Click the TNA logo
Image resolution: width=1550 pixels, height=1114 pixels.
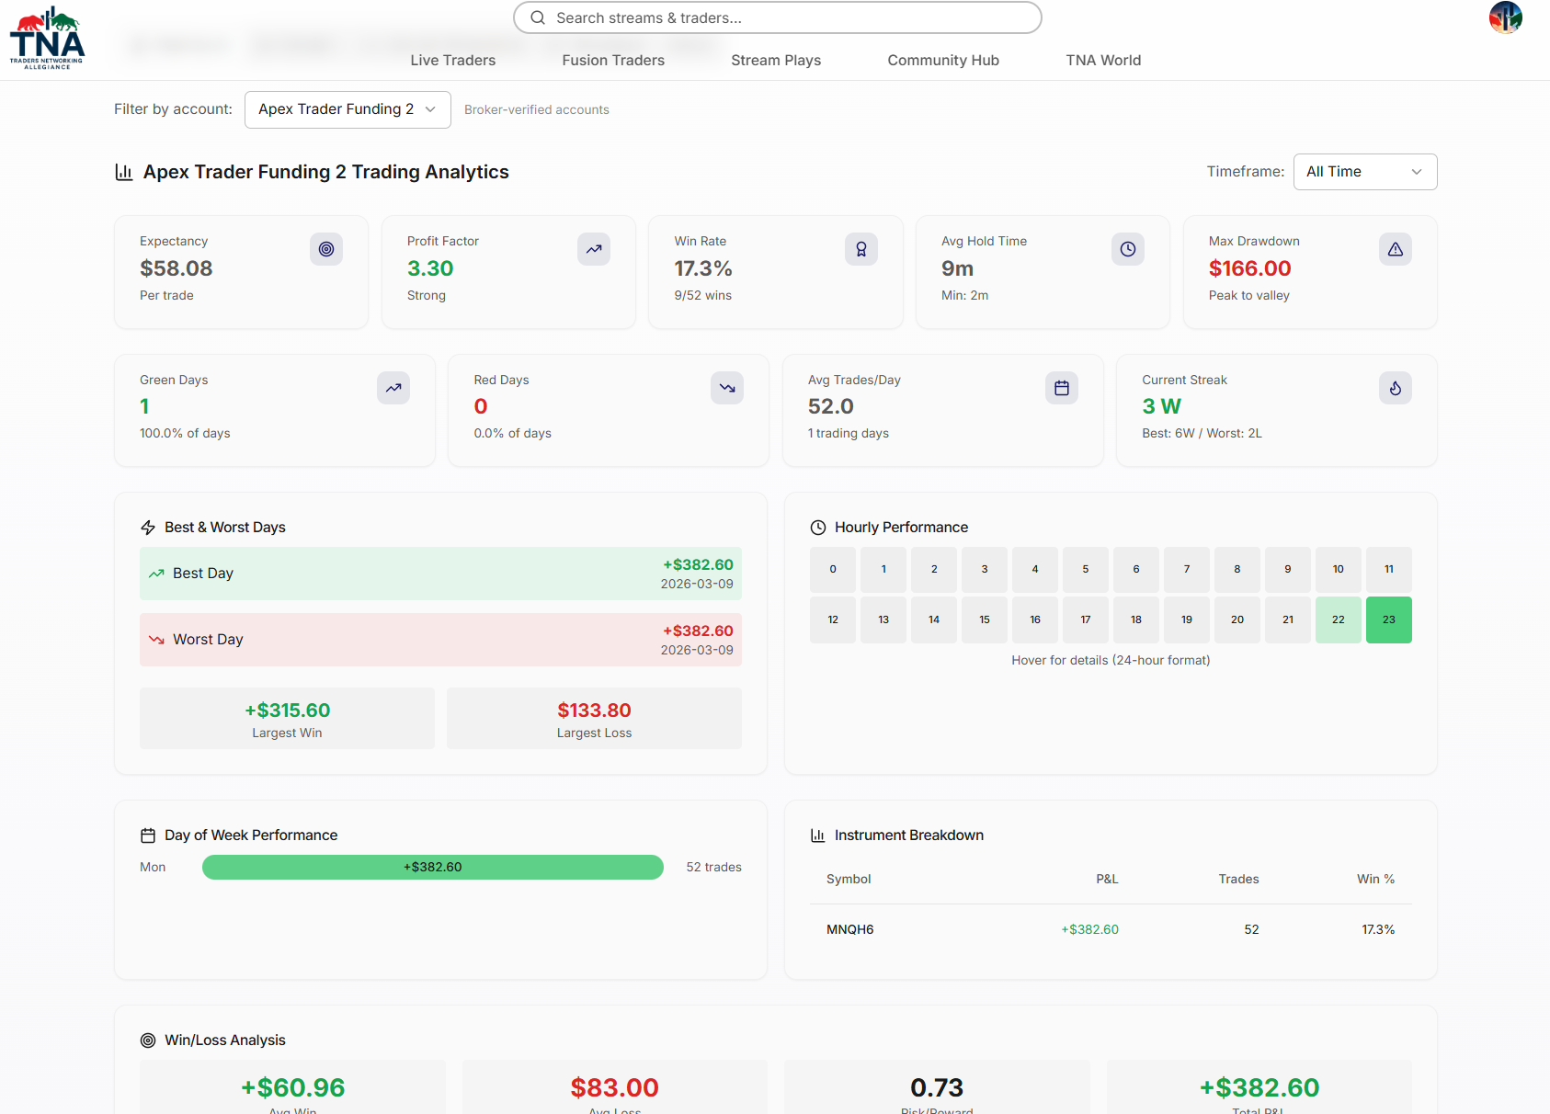click(x=47, y=38)
